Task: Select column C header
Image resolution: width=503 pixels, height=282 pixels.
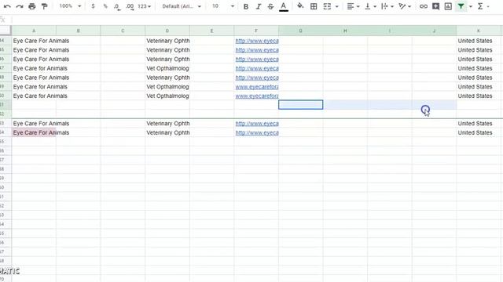Action: (x=123, y=31)
